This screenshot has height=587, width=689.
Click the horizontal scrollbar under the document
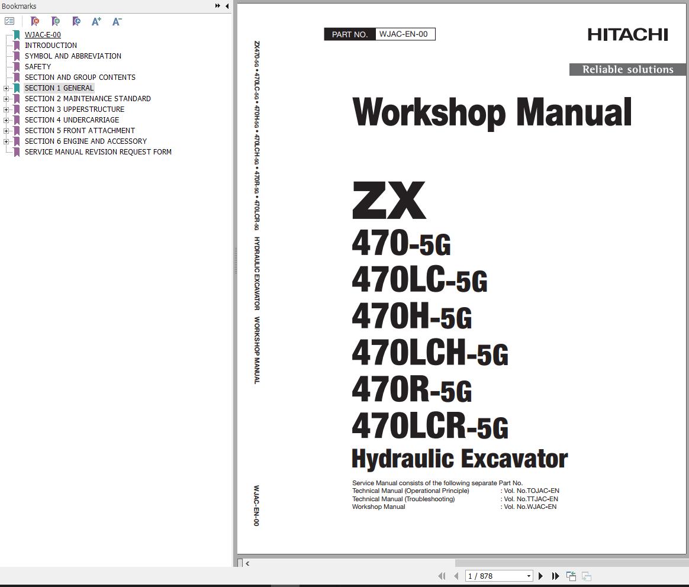[x=571, y=563]
